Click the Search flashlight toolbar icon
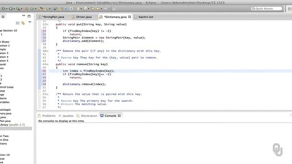 (47, 9)
